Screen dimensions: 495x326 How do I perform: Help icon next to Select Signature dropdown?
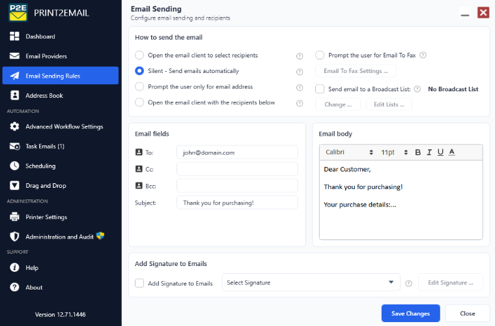coord(408,284)
